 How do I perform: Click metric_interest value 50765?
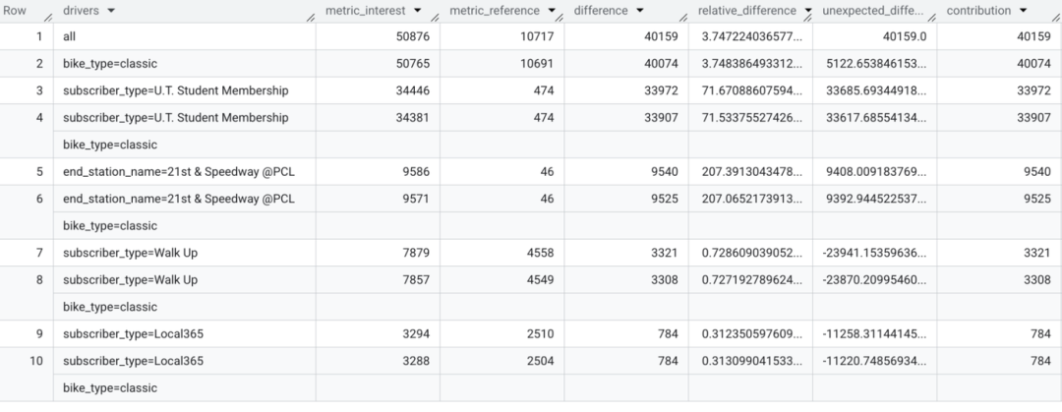point(412,64)
